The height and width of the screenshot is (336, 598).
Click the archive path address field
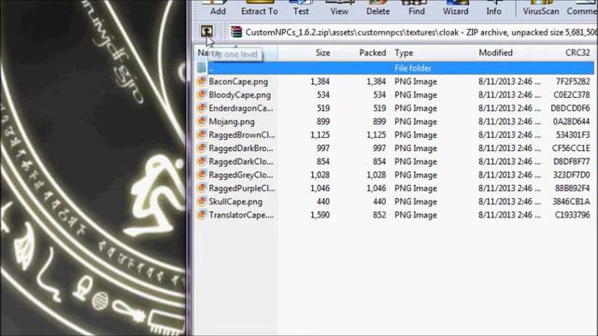(x=413, y=33)
